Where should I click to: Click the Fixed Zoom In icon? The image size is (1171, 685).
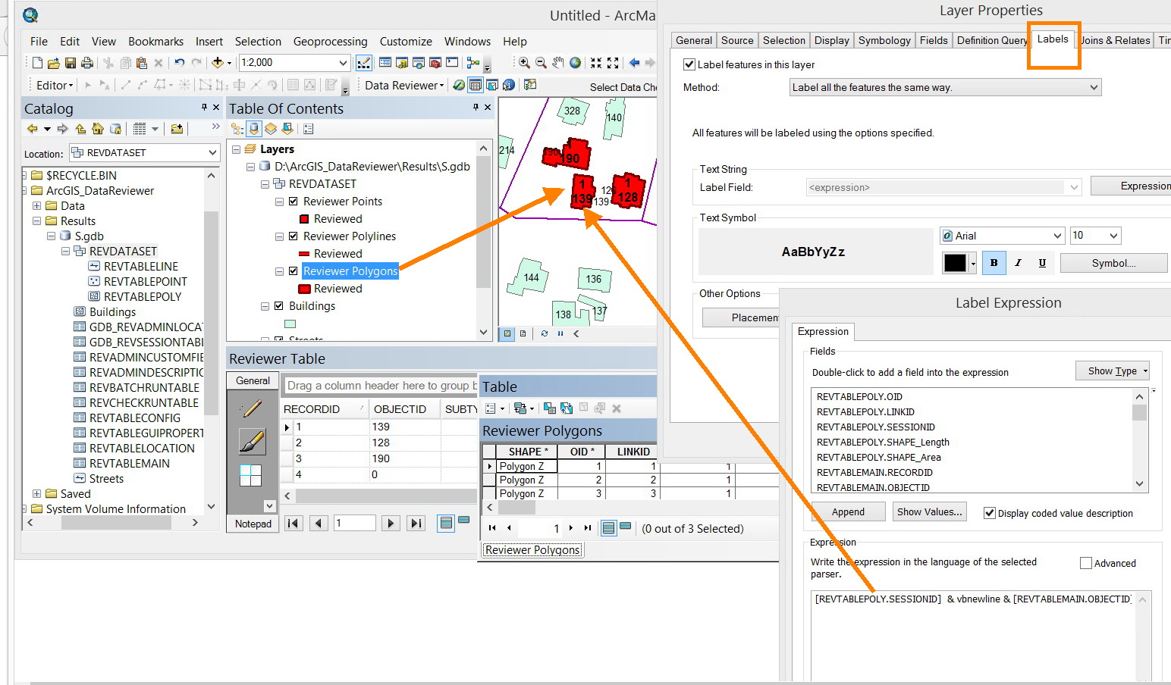coord(596,63)
